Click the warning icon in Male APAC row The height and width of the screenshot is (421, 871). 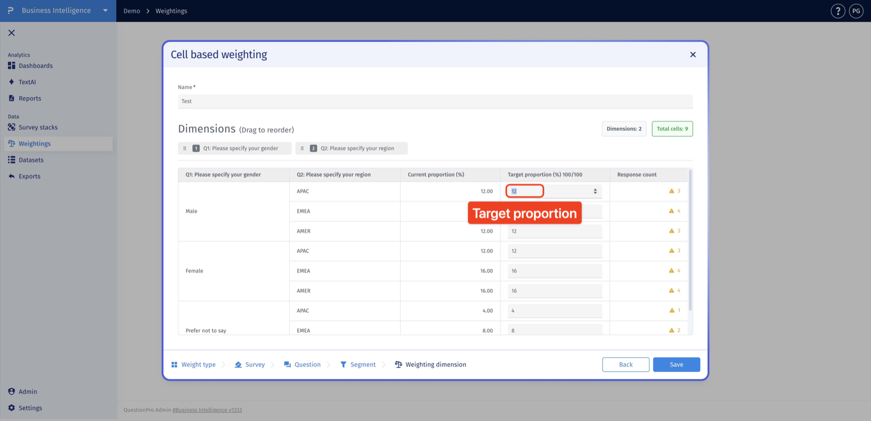point(671,191)
